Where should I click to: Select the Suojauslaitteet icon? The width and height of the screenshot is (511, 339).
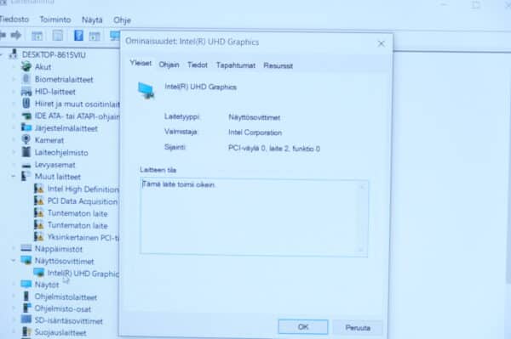coord(26,332)
